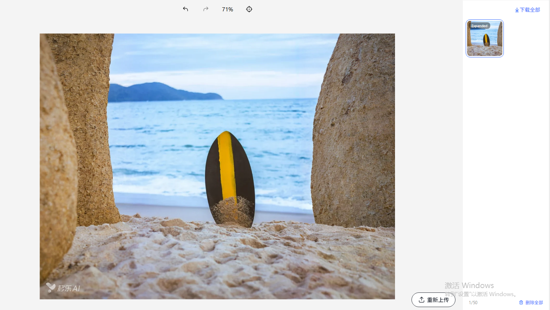Click the right rock in the canvas image
This screenshot has width=550, height=310.
point(354,132)
